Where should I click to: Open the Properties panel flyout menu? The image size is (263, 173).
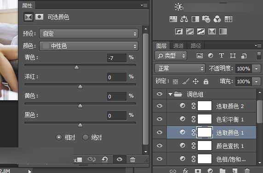tap(144, 5)
